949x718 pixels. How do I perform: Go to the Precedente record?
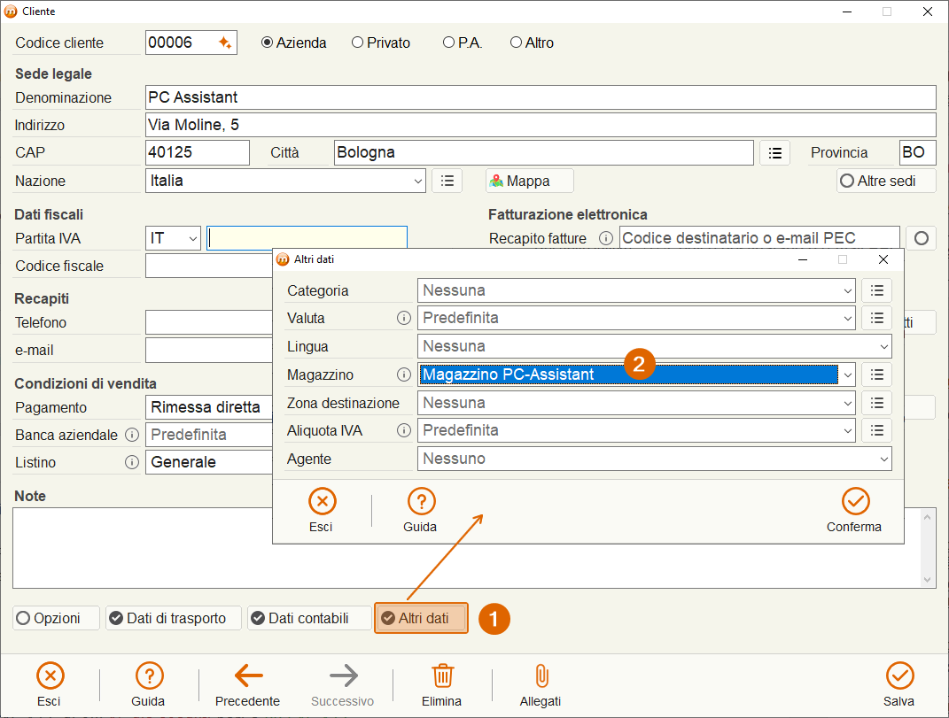[x=248, y=684]
